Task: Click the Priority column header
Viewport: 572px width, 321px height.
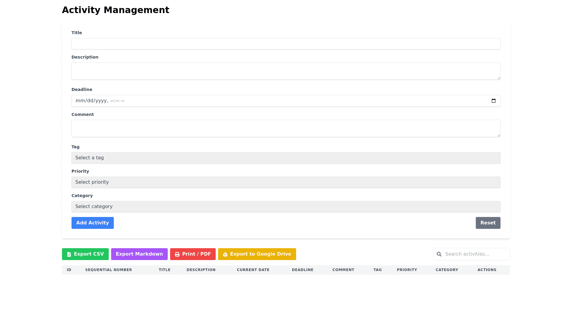Action: pyautogui.click(x=407, y=270)
